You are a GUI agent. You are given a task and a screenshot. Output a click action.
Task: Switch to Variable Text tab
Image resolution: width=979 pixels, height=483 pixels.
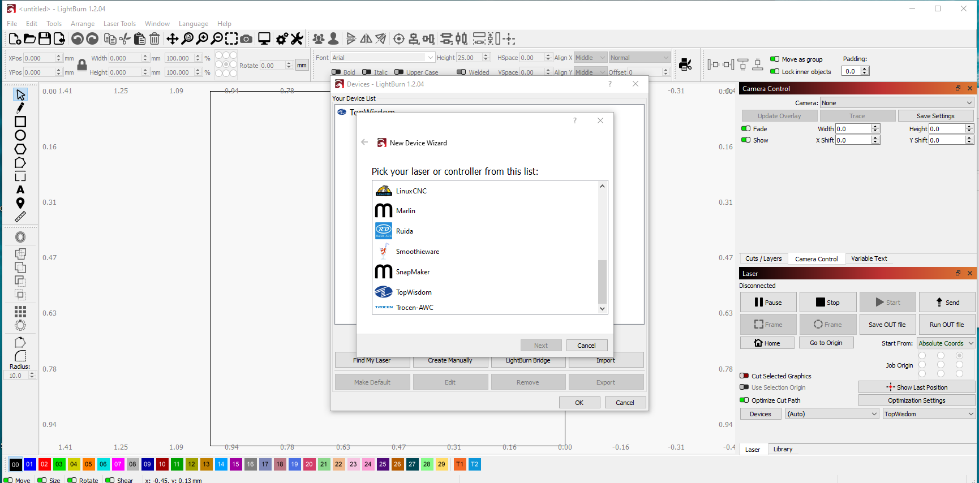(x=869, y=258)
